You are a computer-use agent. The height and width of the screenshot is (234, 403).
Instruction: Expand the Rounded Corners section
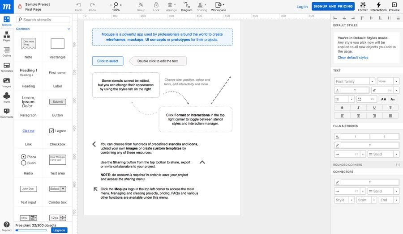point(398,165)
